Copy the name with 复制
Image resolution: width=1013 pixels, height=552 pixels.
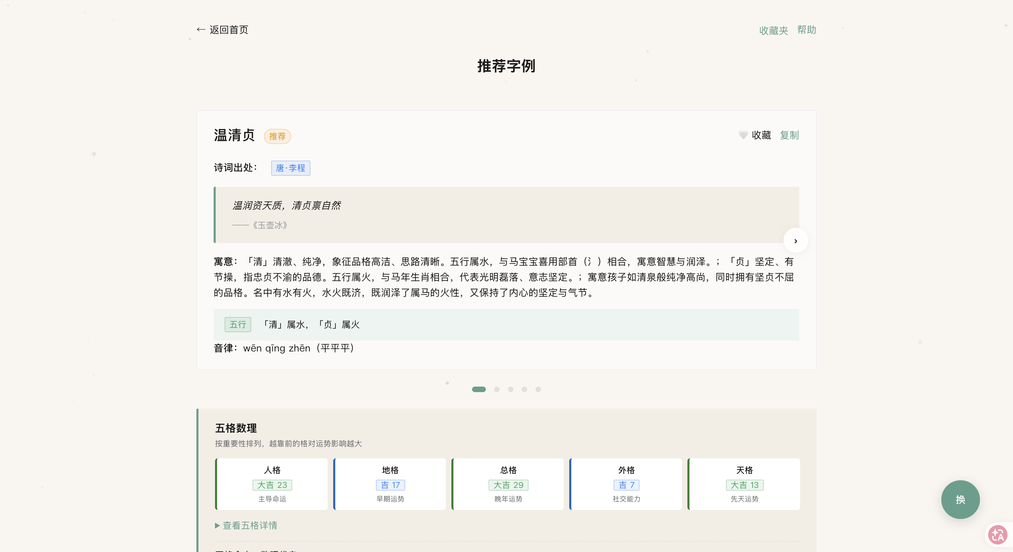789,135
